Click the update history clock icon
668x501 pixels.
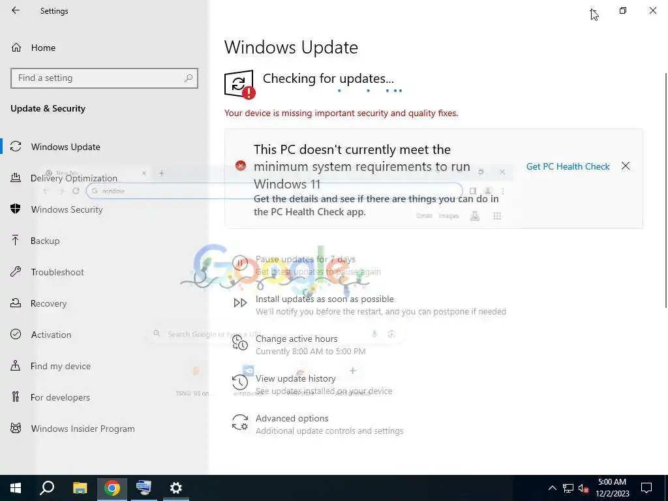click(x=240, y=382)
